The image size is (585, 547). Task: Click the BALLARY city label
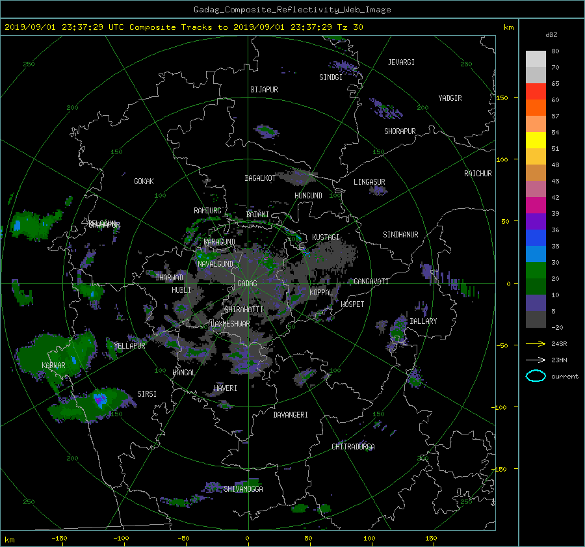point(423,321)
